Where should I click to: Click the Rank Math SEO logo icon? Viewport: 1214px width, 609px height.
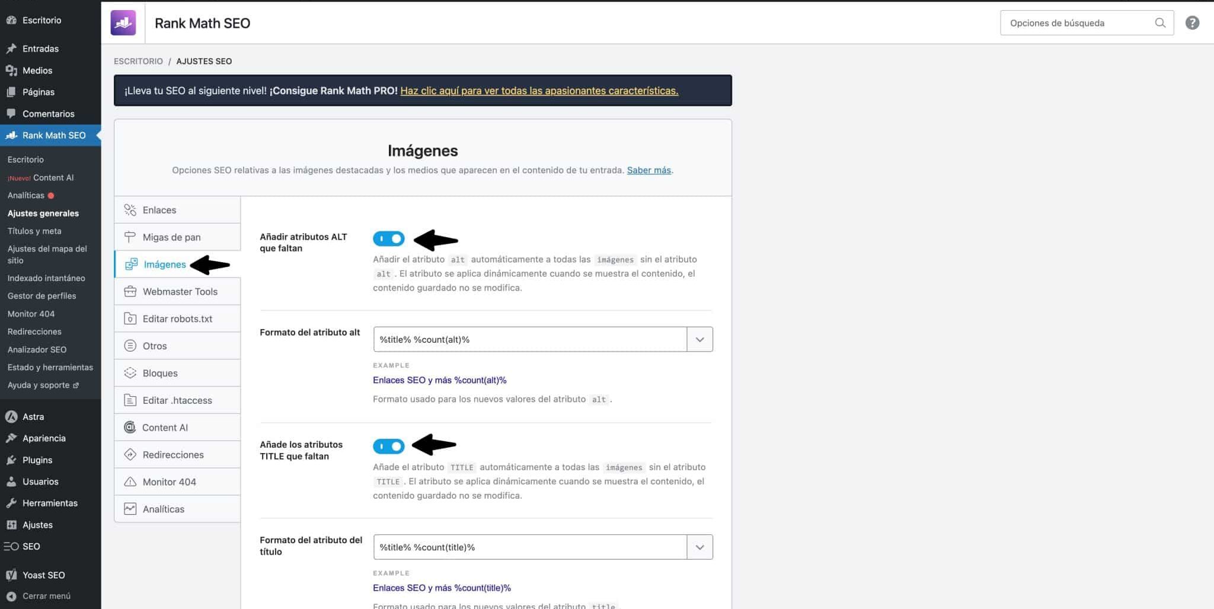coord(123,23)
